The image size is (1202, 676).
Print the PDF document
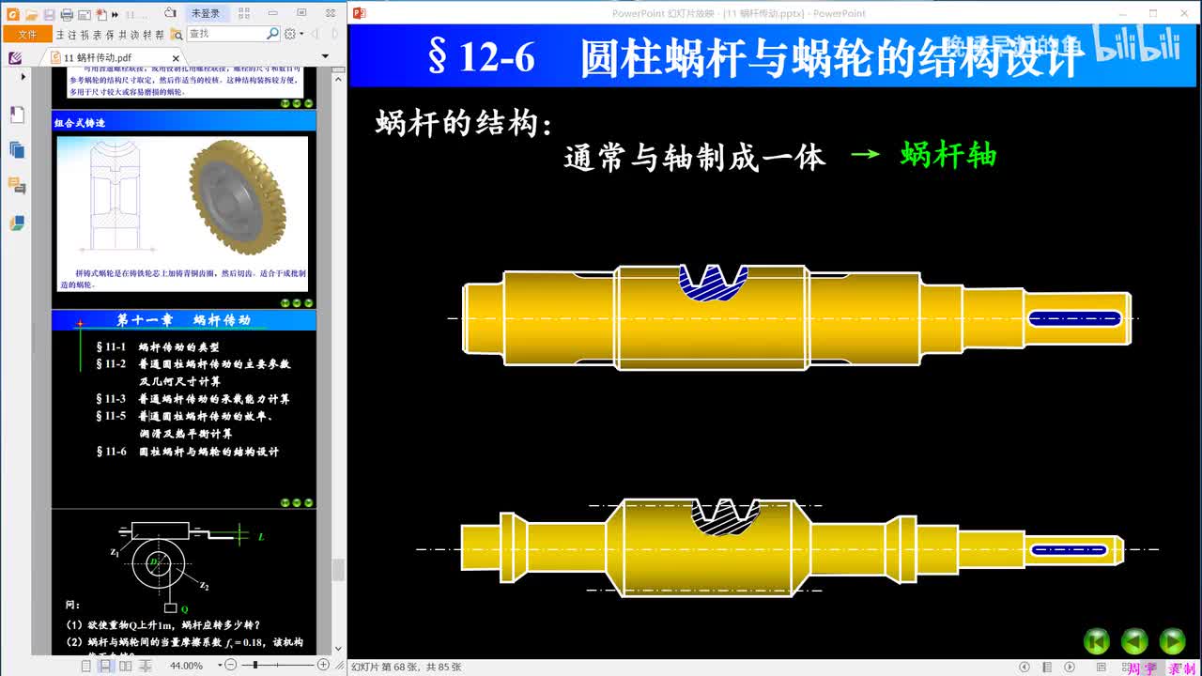(67, 15)
